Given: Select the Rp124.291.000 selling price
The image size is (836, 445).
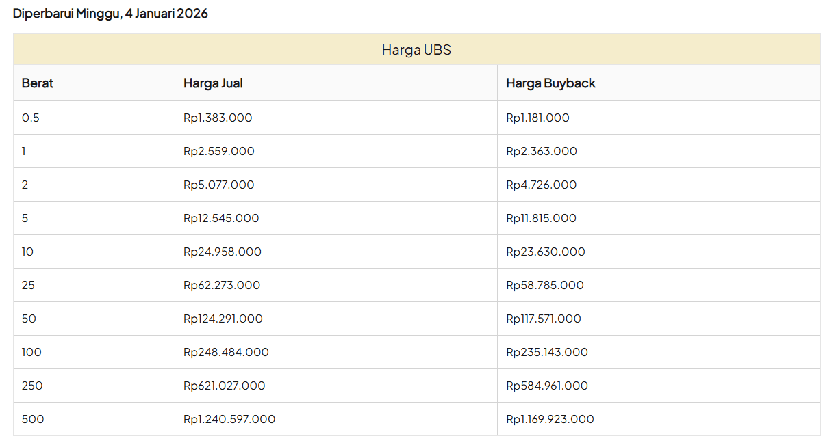Looking at the screenshot, I should click(x=225, y=319).
